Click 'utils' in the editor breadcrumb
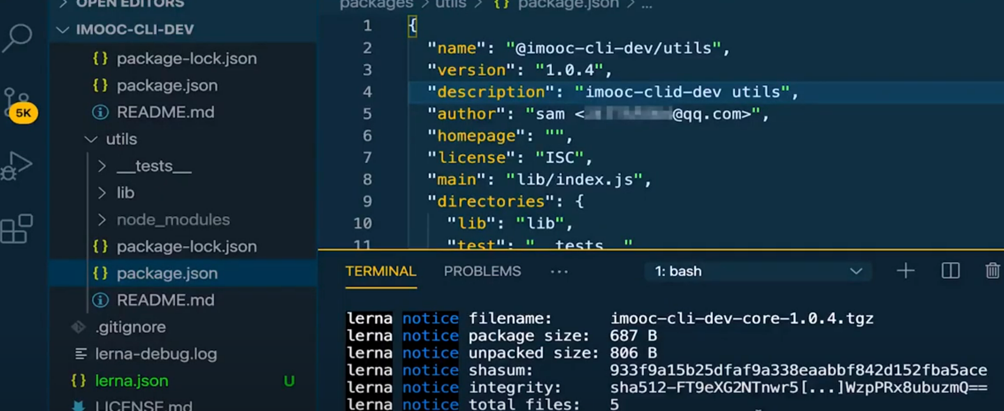 coord(450,4)
